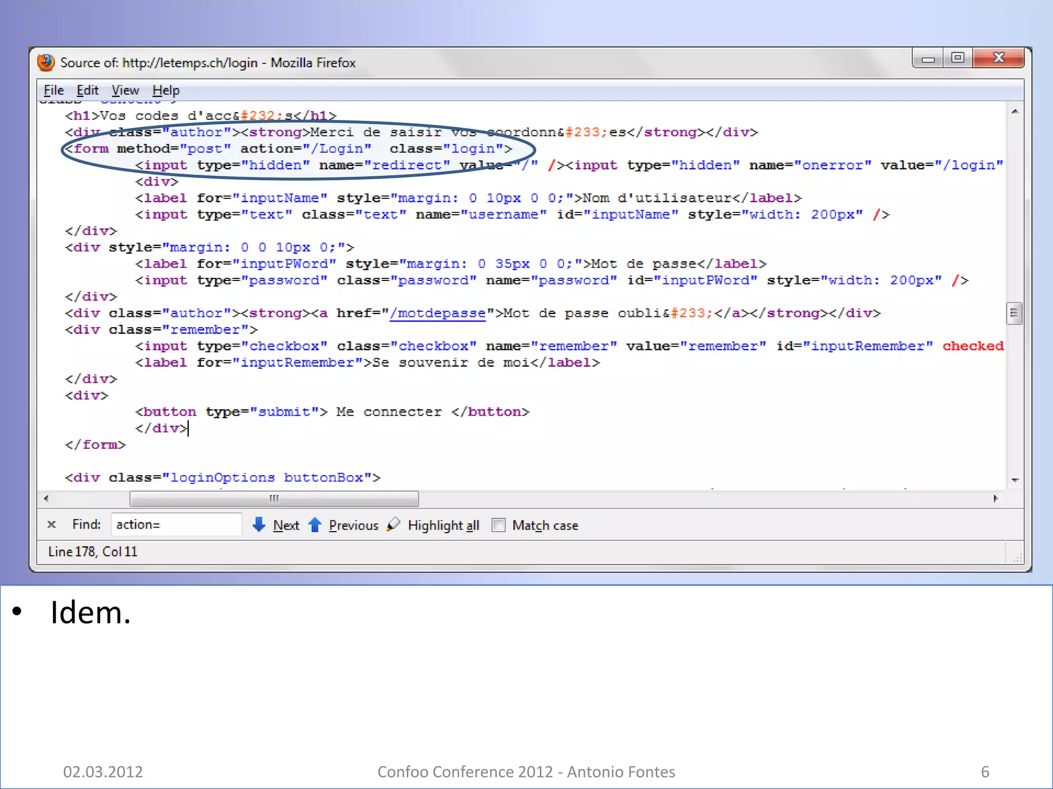Click the Find text input field
Screen dimensions: 1053x789
[176, 524]
